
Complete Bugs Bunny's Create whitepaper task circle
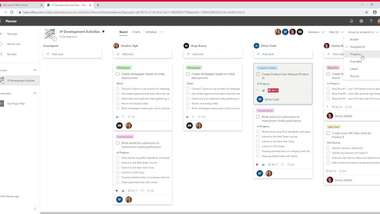188,74
